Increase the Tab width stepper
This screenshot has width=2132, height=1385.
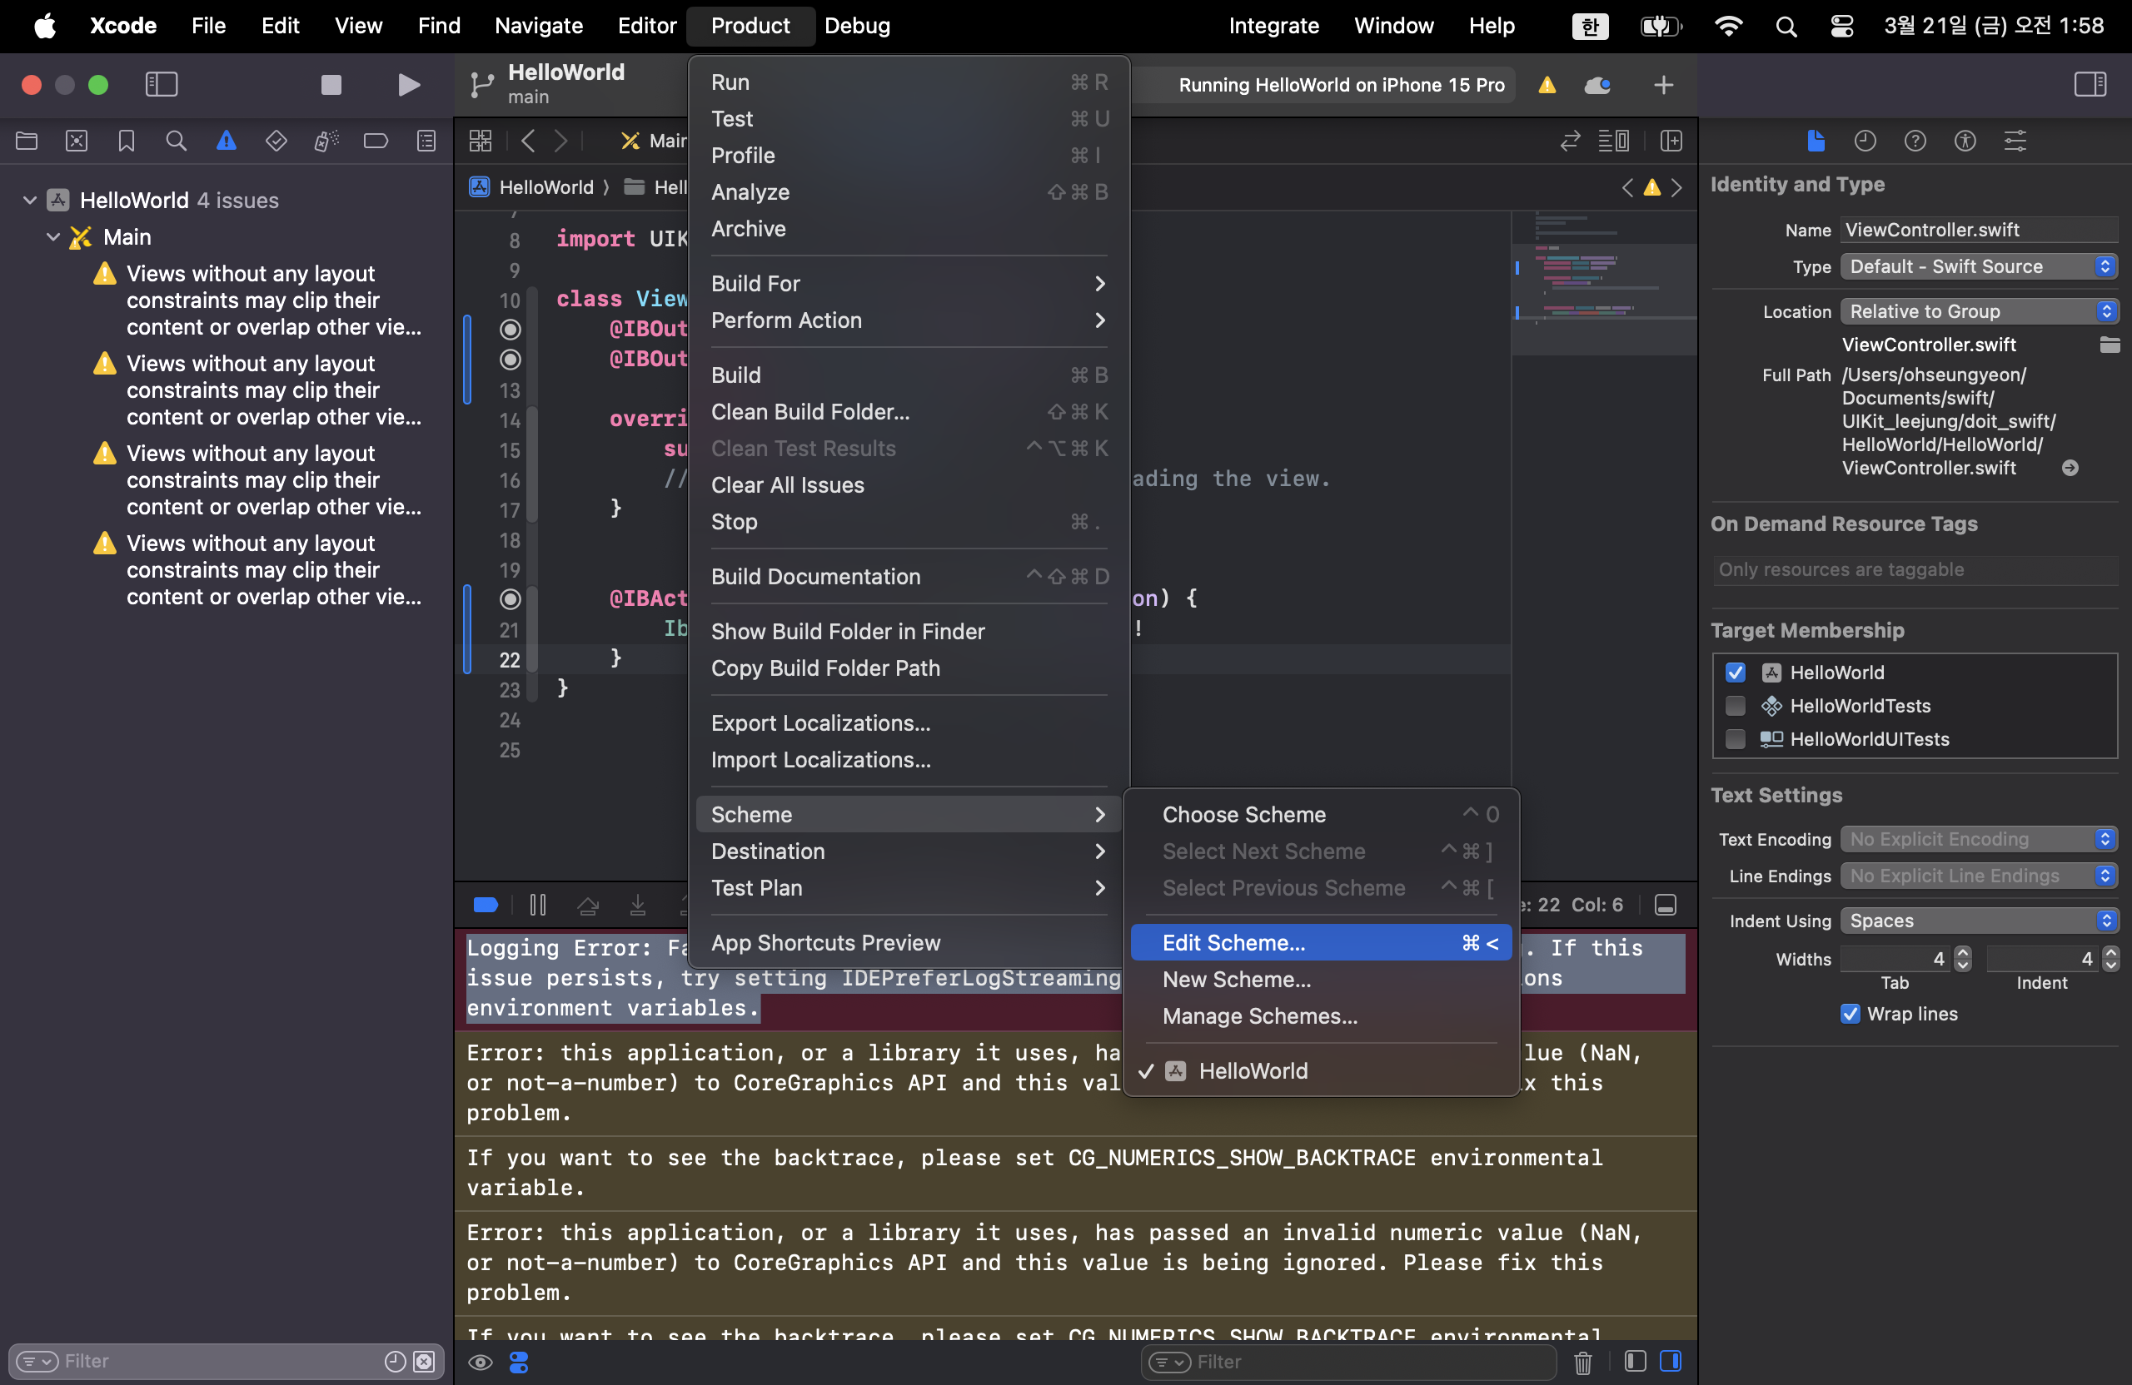click(x=1963, y=952)
